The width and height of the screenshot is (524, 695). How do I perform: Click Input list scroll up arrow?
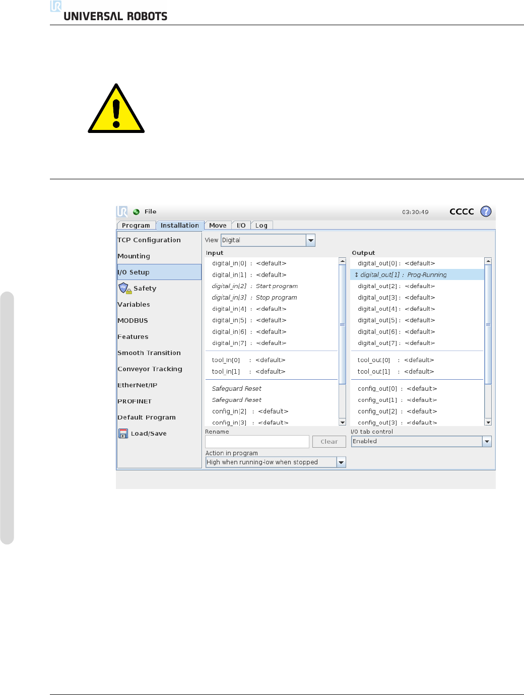343,261
